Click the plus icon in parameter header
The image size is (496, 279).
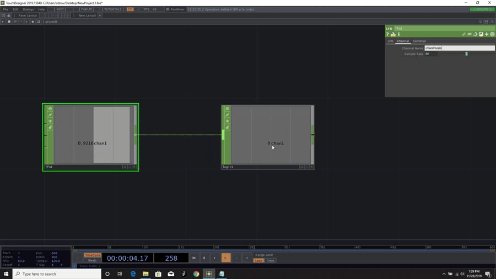[487, 34]
